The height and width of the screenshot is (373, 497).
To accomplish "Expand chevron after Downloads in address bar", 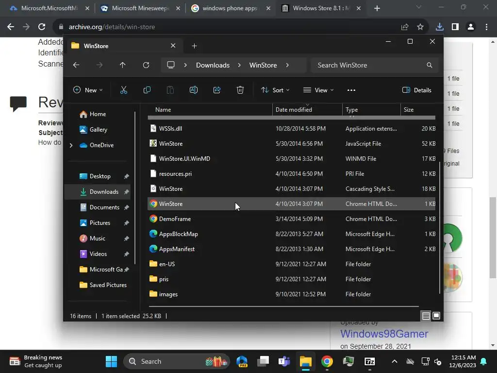I will click(239, 65).
